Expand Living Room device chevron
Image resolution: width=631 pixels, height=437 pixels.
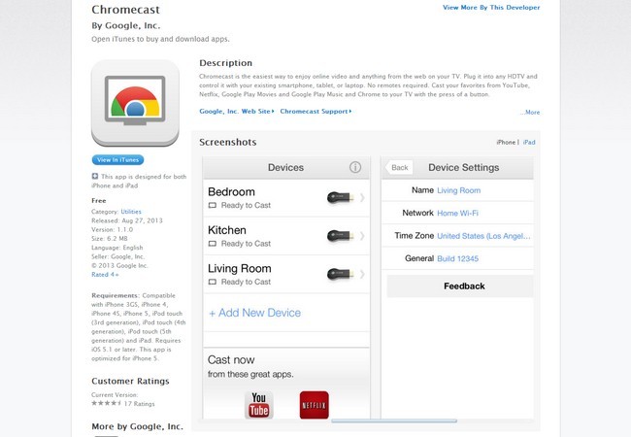(362, 274)
